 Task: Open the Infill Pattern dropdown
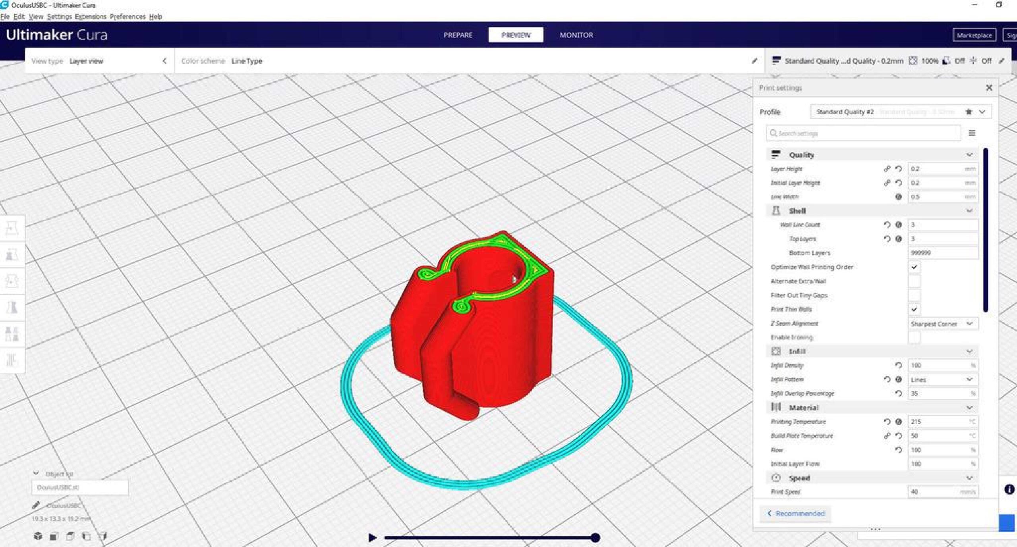point(943,379)
